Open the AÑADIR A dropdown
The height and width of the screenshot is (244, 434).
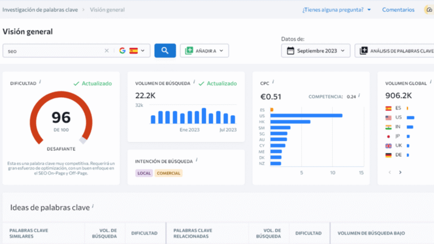tap(204, 51)
